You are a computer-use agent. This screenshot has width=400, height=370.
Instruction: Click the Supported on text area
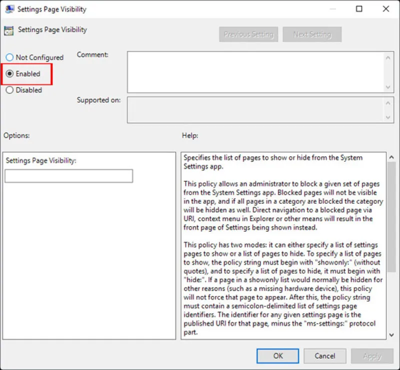(255, 110)
